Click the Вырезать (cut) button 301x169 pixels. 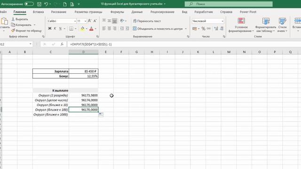click(x=20, y=19)
